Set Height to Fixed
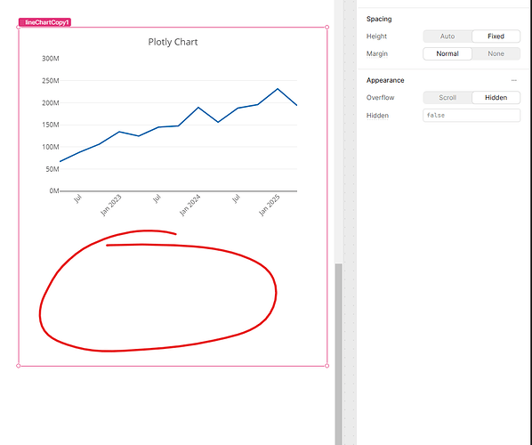This screenshot has height=445, width=532. (x=496, y=36)
